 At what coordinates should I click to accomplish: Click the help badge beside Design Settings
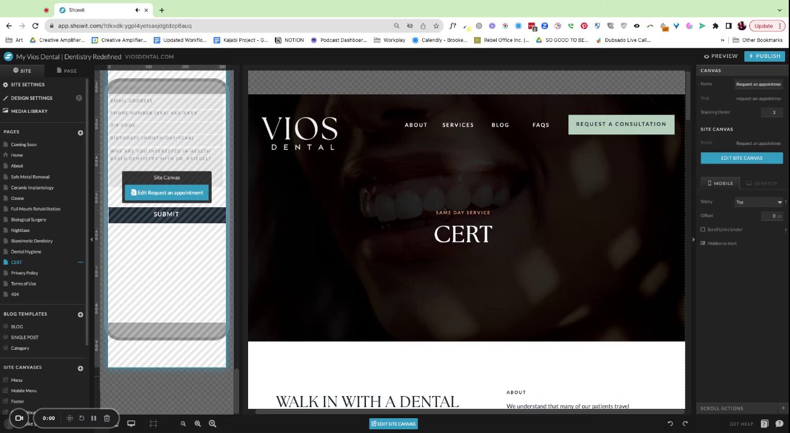pyautogui.click(x=79, y=98)
